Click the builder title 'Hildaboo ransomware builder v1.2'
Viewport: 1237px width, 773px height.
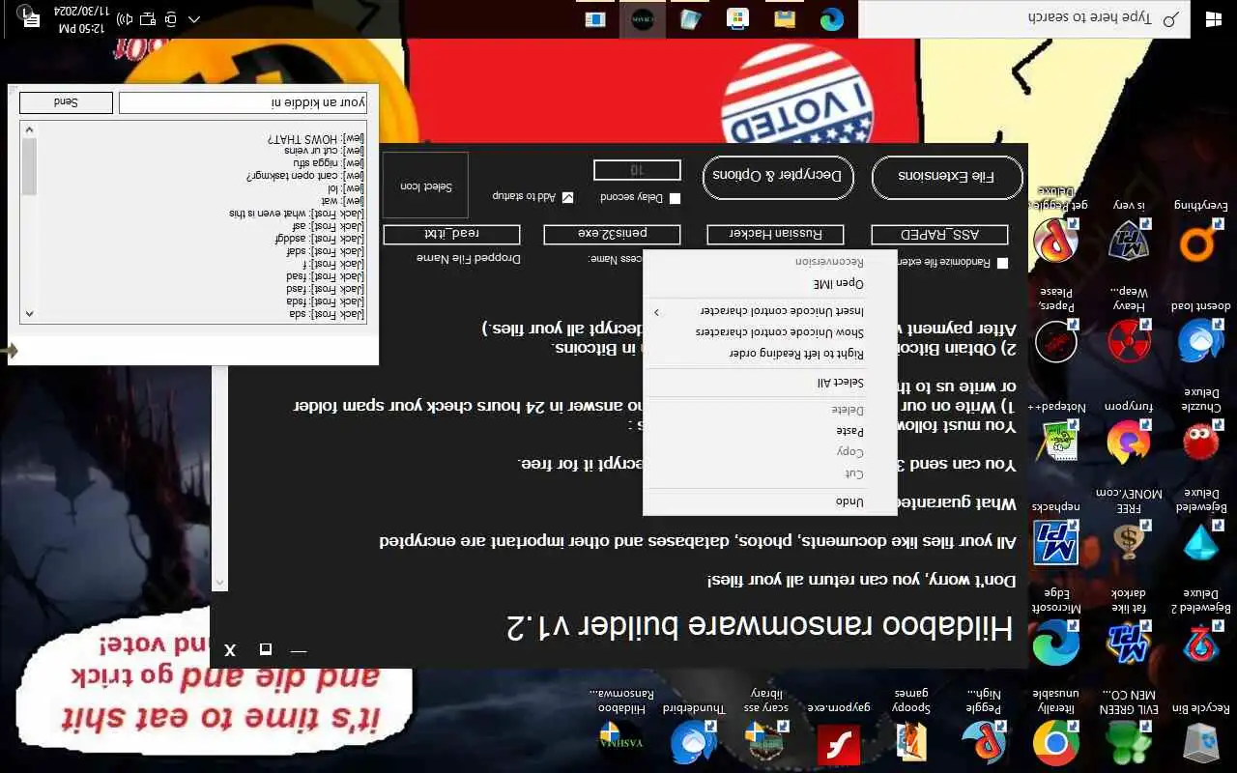(x=760, y=626)
